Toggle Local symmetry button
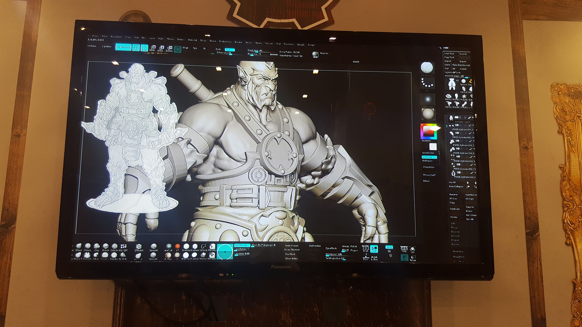582x327 pixels. tap(374, 249)
